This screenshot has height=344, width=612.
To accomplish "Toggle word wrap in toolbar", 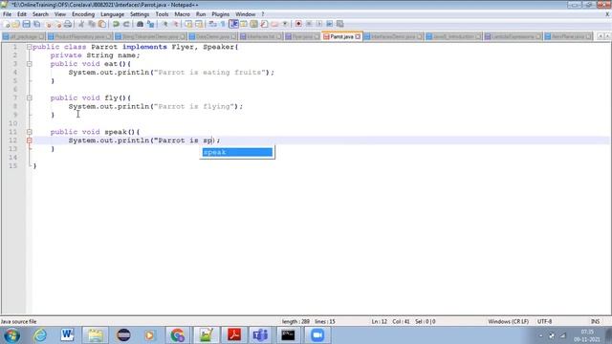I will point(212,24).
